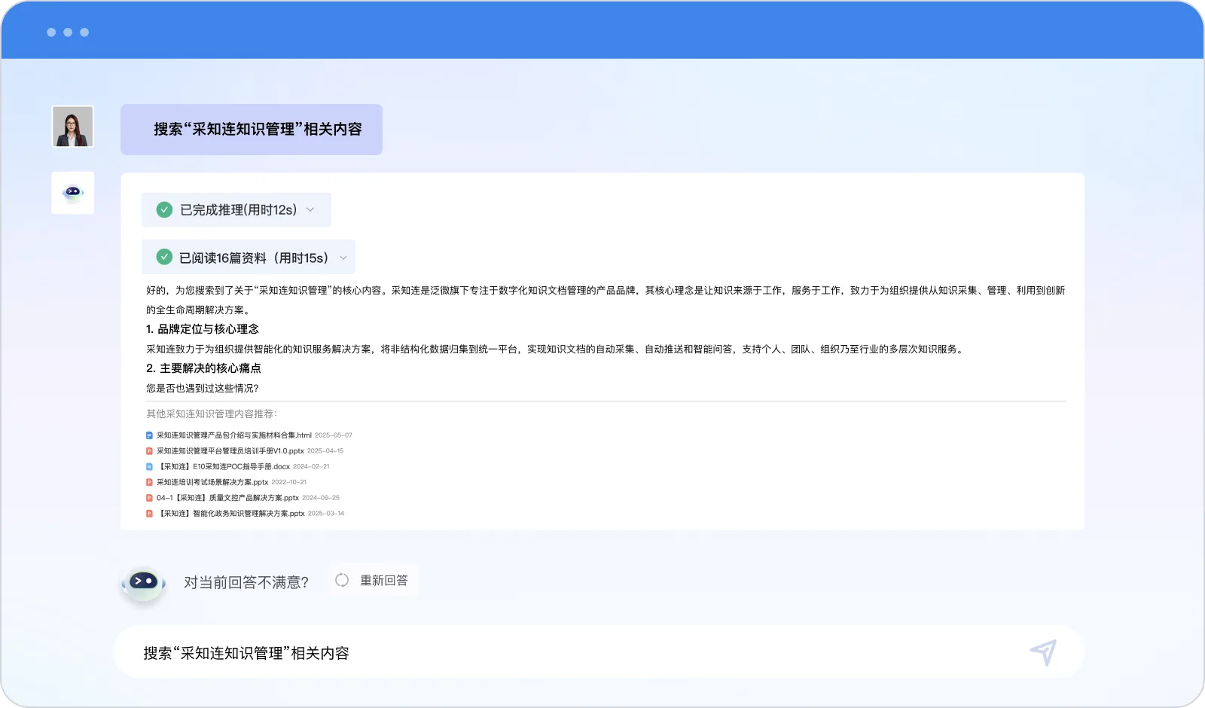This screenshot has width=1205, height=708.
Task: Open 04-1【采知连】质量文控产品解决方案.pptx
Action: (x=227, y=498)
